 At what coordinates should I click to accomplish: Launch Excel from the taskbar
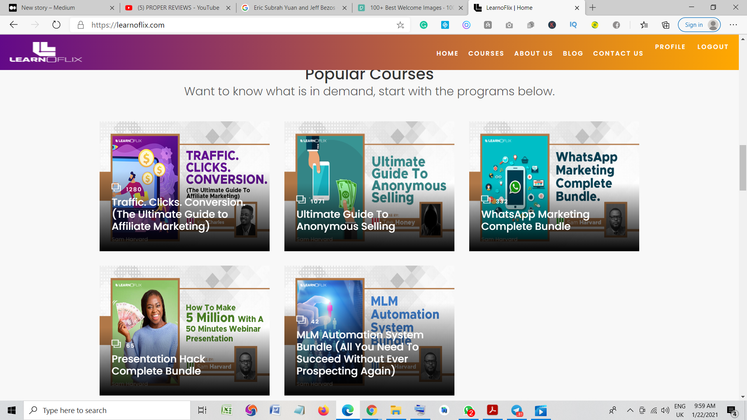[227, 410]
